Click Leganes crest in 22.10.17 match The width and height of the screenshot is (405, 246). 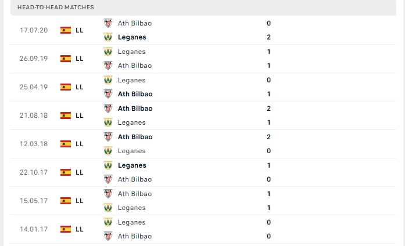point(107,165)
